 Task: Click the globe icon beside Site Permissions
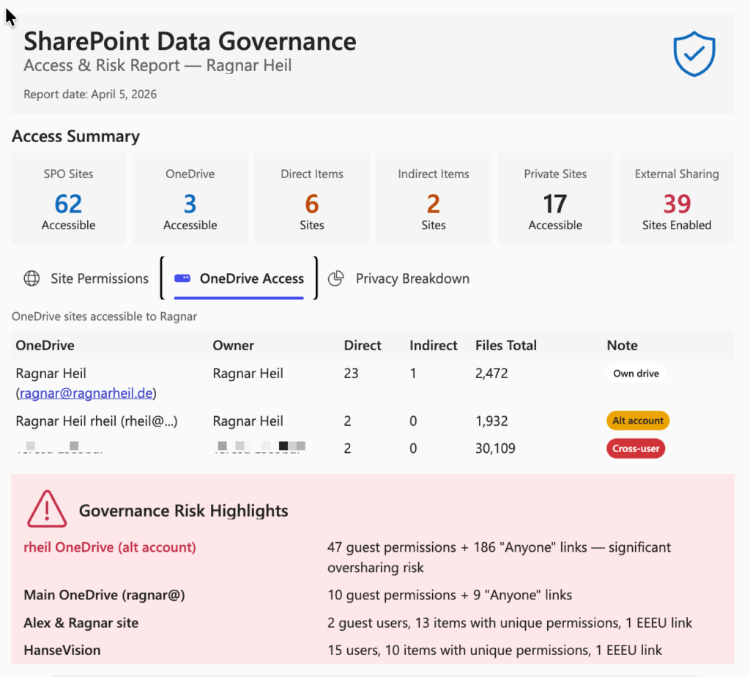pos(31,278)
